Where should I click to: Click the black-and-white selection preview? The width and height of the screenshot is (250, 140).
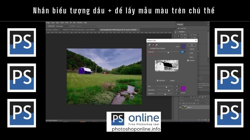coord(167,66)
